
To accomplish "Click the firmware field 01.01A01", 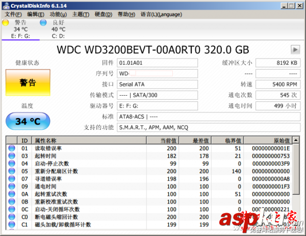I will [x=157, y=63].
